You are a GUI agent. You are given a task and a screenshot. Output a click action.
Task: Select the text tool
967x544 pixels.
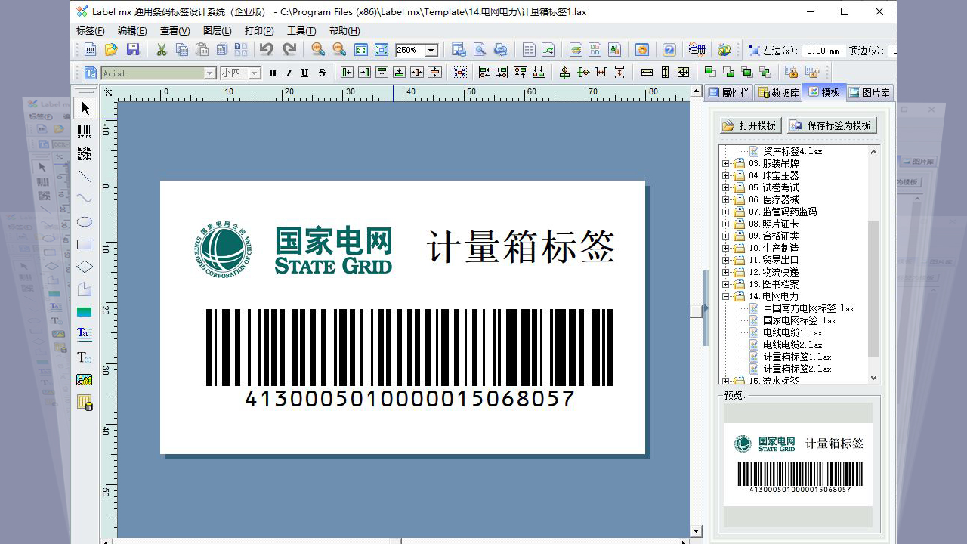[x=85, y=333]
